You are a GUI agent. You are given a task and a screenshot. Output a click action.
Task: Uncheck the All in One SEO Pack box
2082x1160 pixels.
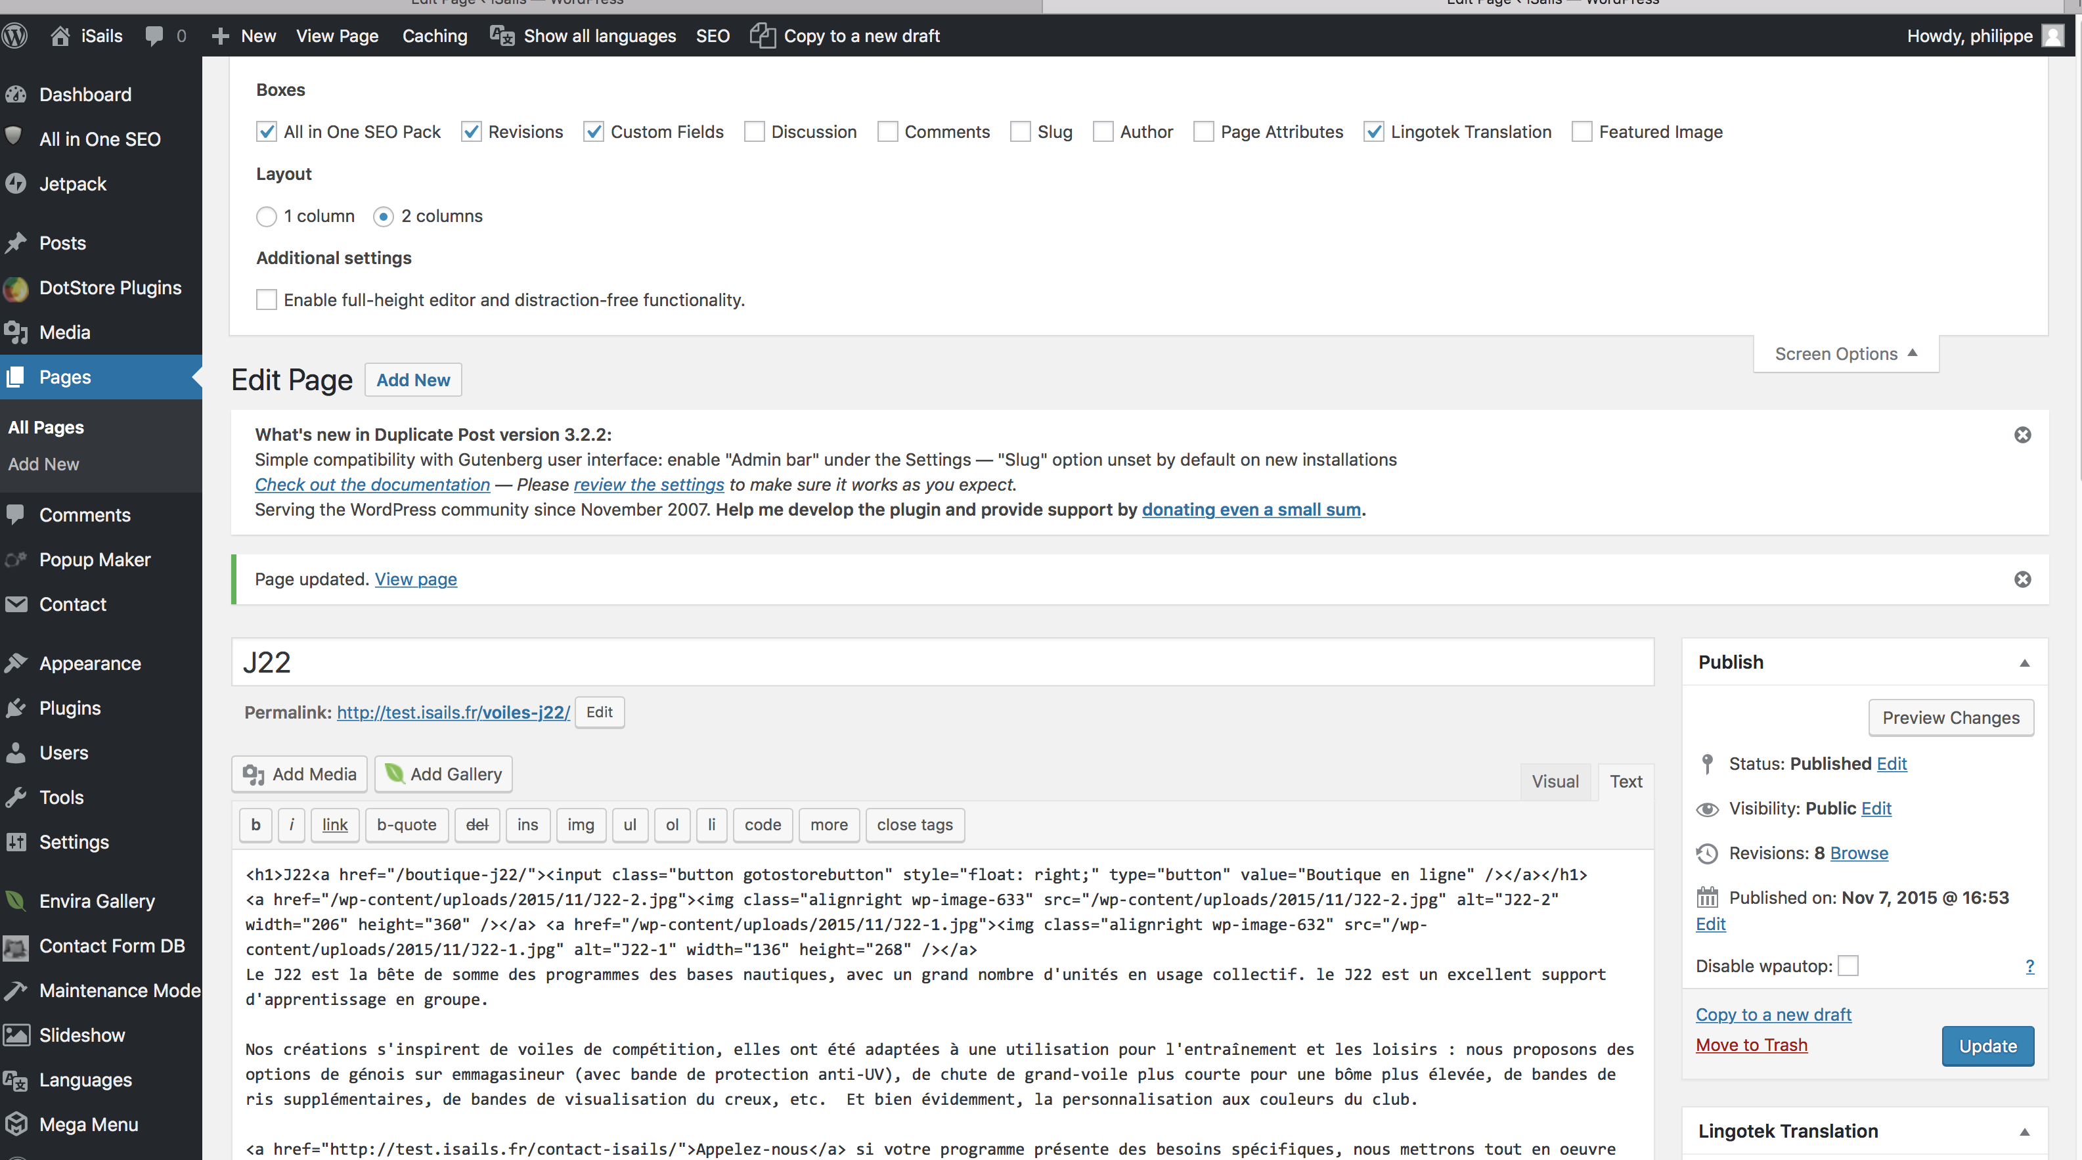point(266,132)
